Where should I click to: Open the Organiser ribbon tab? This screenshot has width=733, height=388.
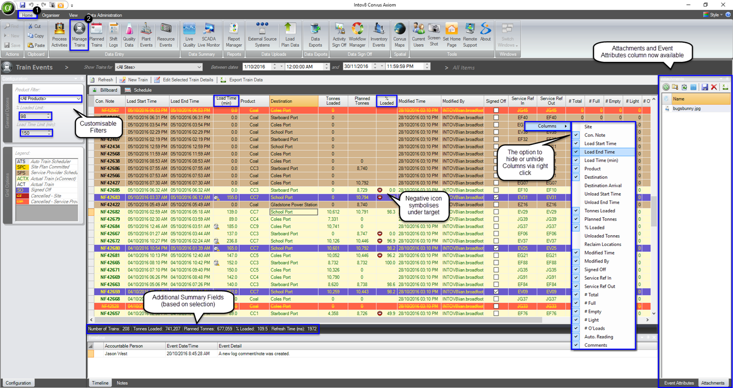51,15
